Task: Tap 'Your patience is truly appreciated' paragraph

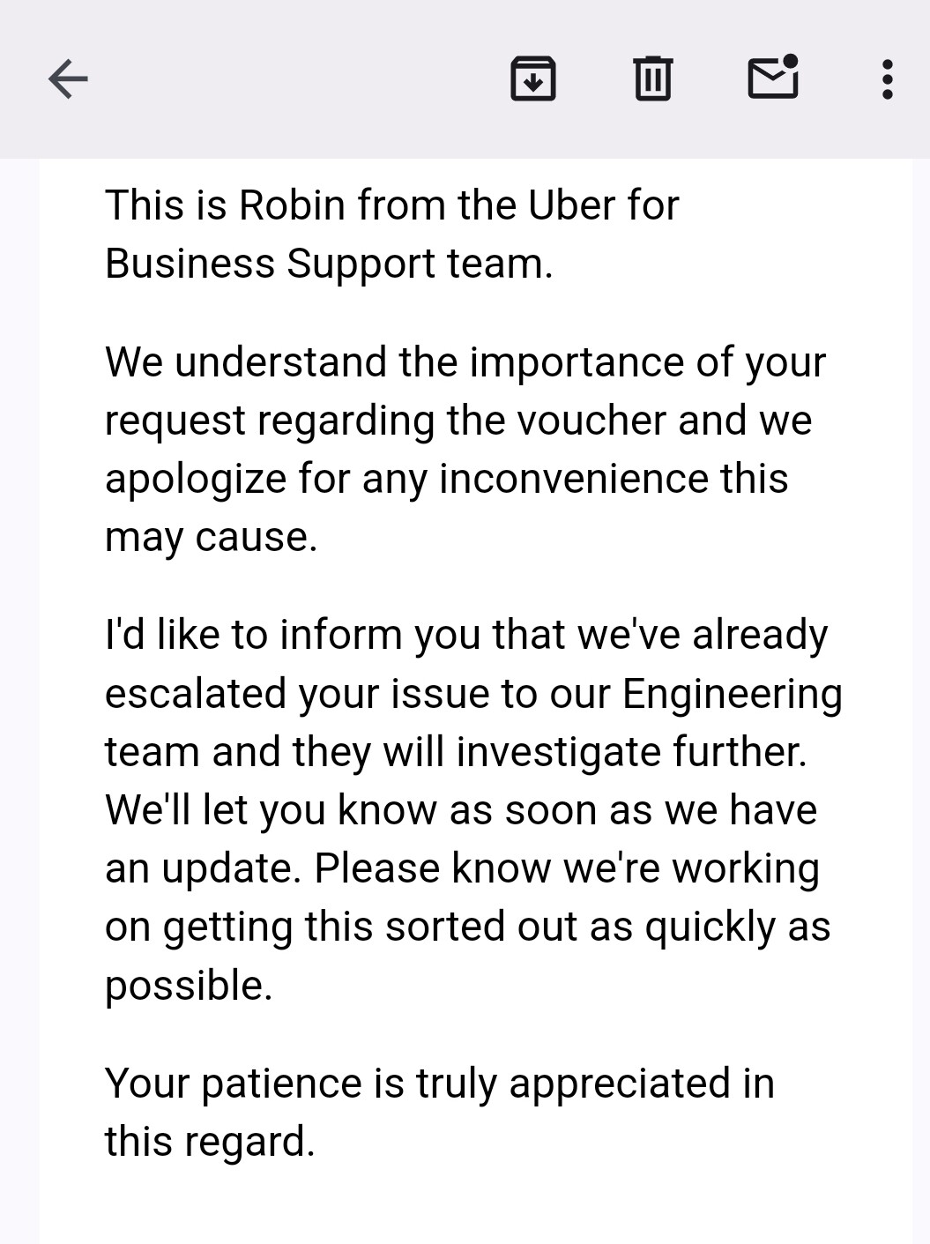Action: pyautogui.click(x=438, y=1083)
